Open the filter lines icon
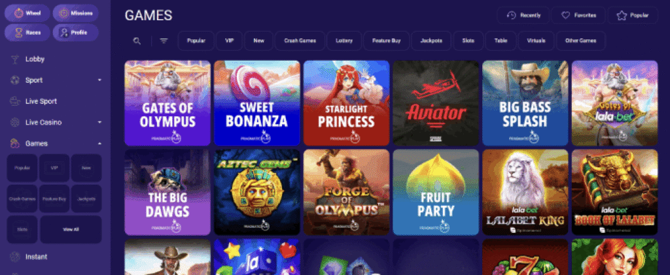The height and width of the screenshot is (275, 670). click(164, 41)
